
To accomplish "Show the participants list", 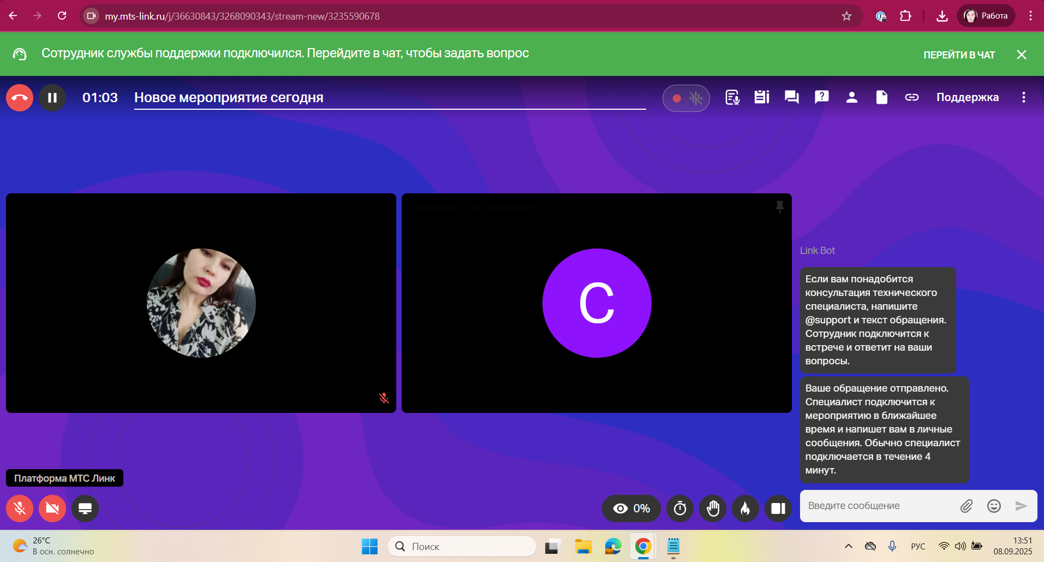I will pos(851,97).
